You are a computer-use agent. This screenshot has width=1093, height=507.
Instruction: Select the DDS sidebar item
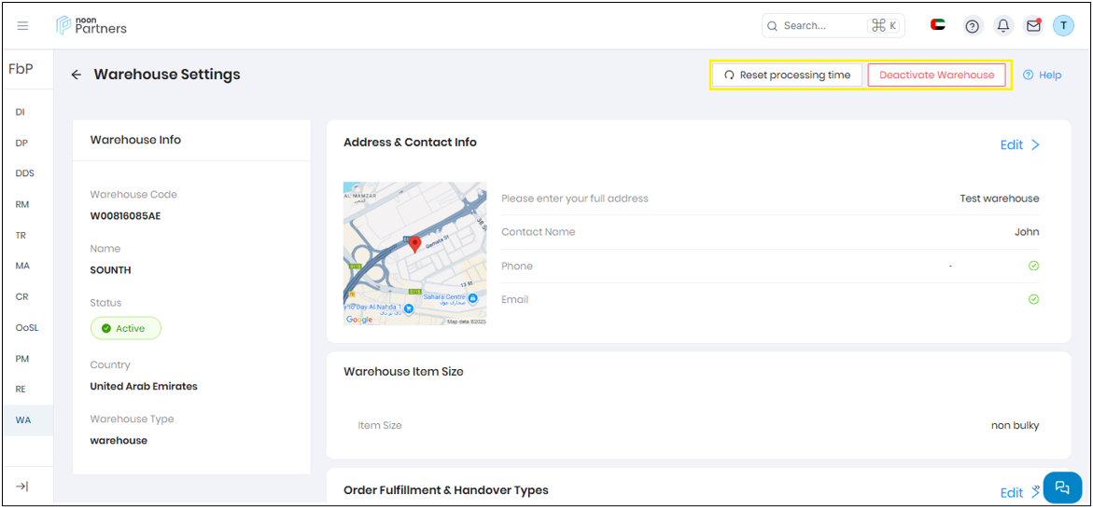[24, 173]
